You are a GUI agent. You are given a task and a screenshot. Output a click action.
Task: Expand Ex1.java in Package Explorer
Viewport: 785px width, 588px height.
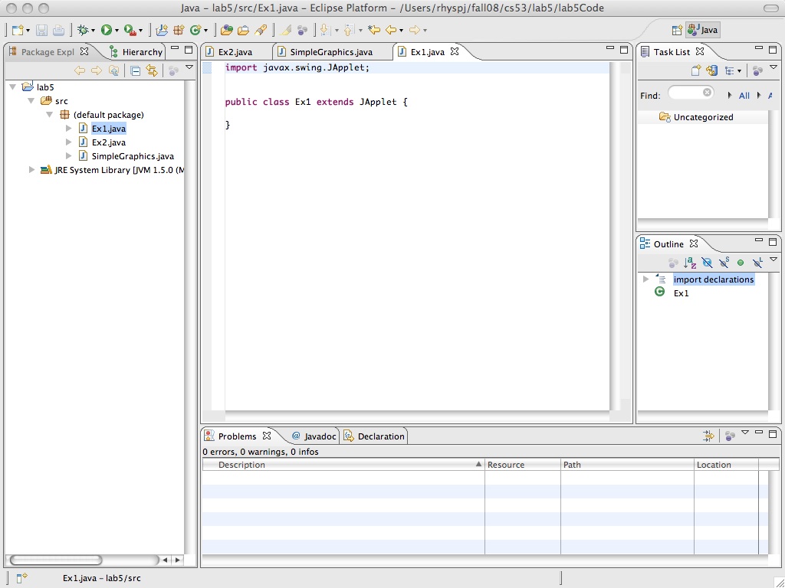click(x=68, y=129)
